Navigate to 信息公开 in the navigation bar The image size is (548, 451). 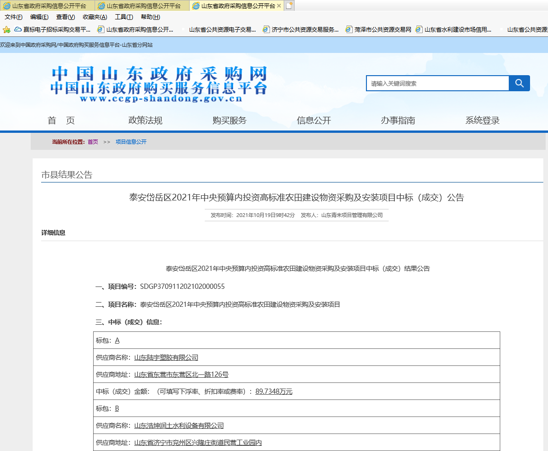[x=313, y=121]
